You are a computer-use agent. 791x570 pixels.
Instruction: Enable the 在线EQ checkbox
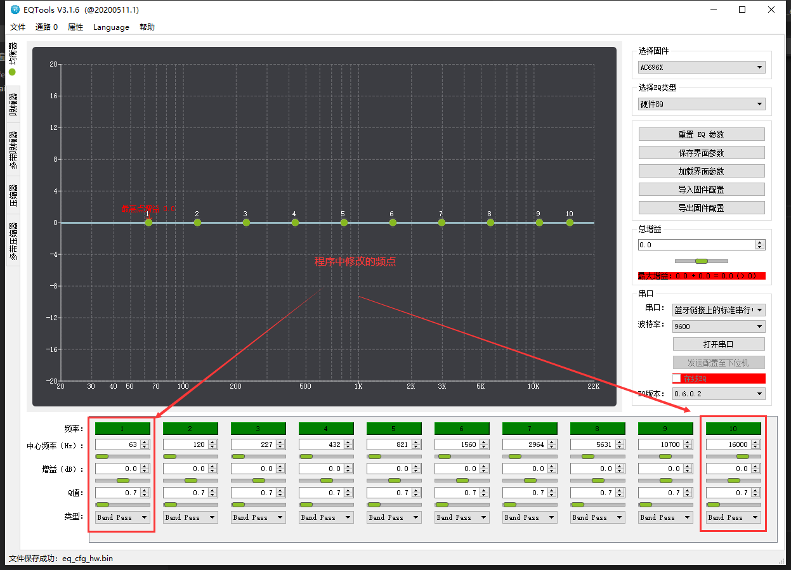(677, 379)
